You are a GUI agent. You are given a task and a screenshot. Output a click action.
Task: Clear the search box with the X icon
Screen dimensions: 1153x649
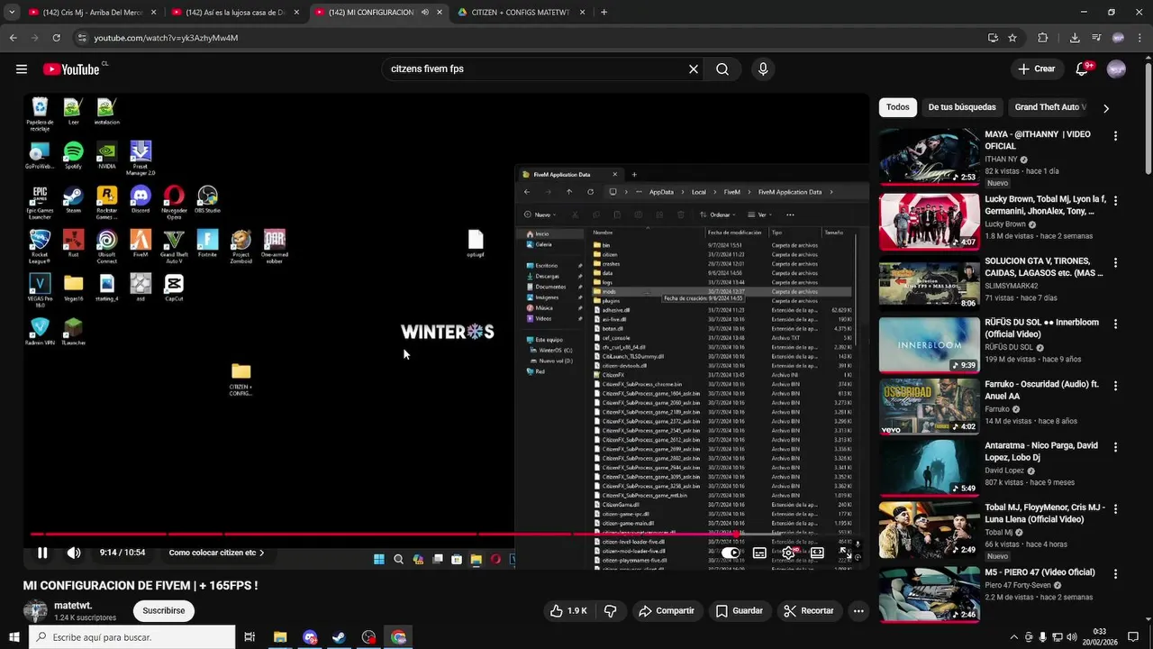pyautogui.click(x=694, y=69)
